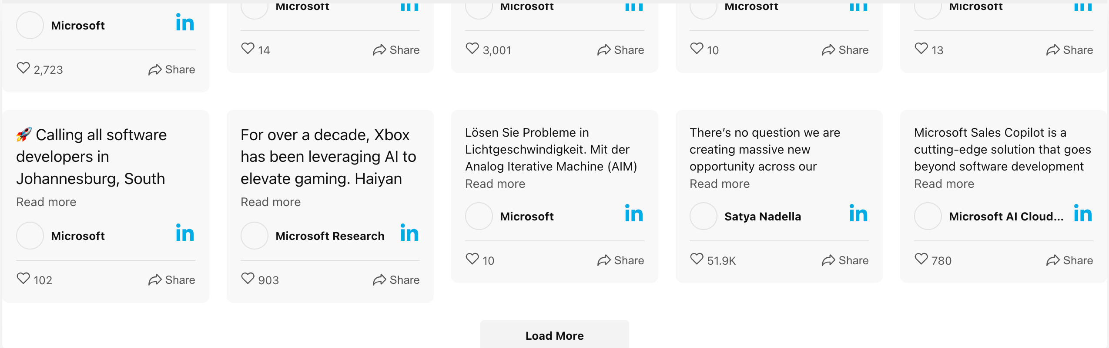This screenshot has height=348, width=1109.
Task: Like the post with 2,723 likes
Action: point(23,68)
